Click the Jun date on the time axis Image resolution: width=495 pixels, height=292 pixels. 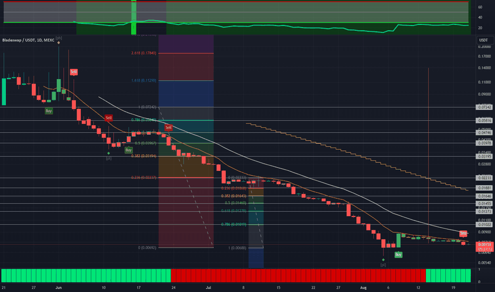[58, 288]
